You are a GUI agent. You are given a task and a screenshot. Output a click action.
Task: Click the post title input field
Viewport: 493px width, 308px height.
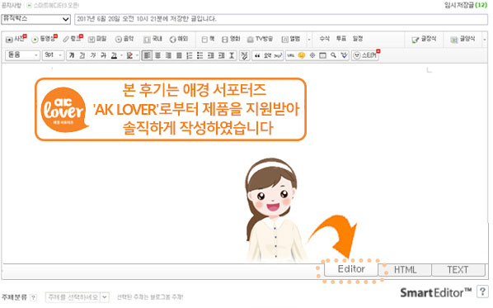(281, 19)
